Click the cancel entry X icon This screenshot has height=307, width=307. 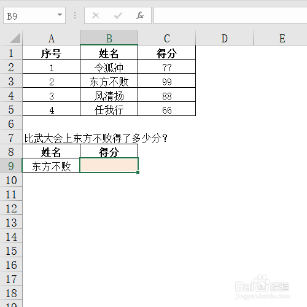(96, 15)
